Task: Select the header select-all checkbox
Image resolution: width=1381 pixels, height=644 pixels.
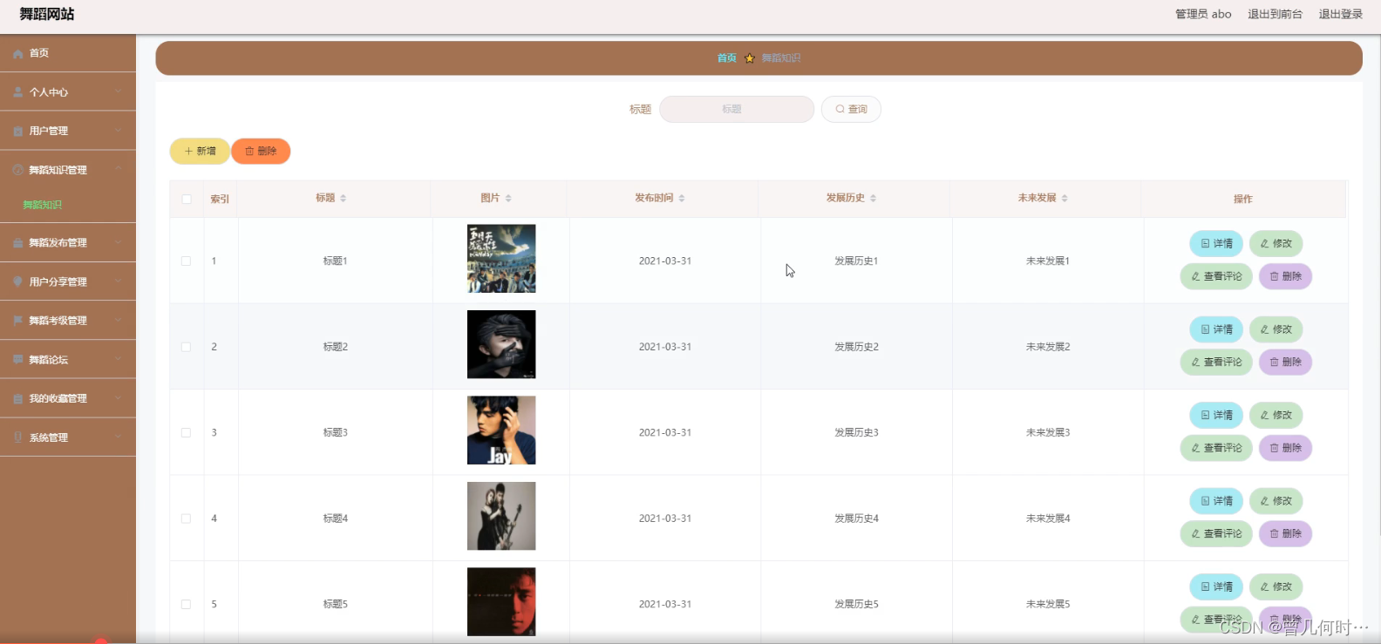Action: click(187, 199)
